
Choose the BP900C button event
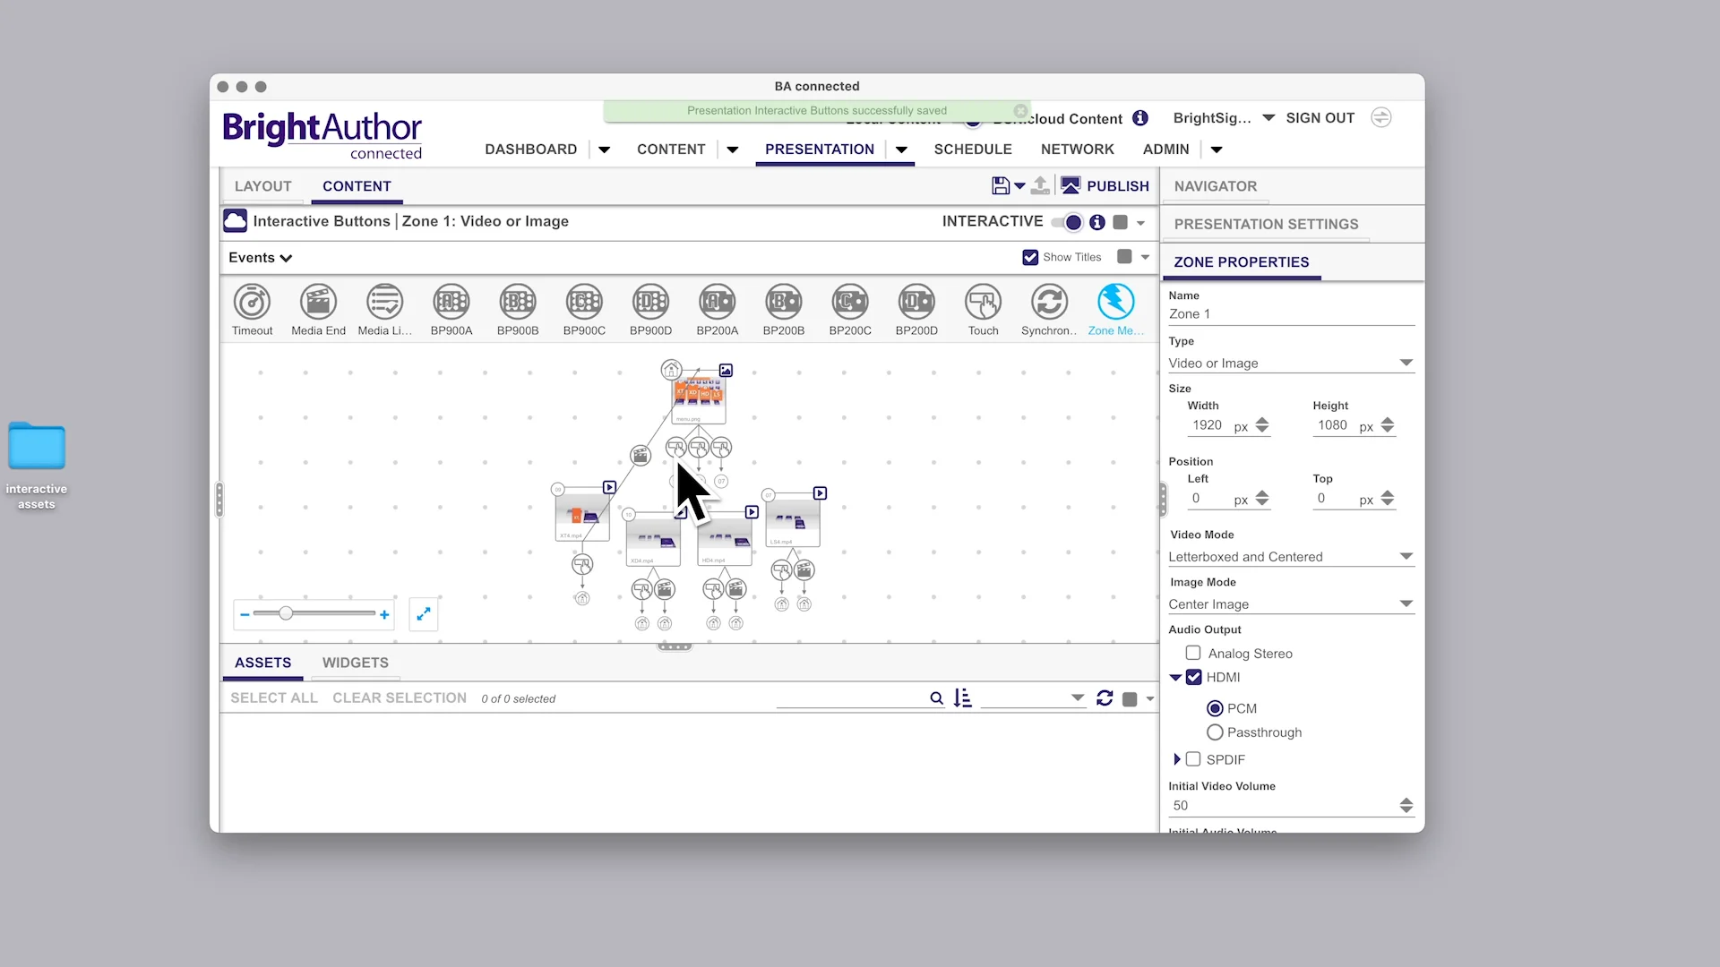click(x=584, y=302)
